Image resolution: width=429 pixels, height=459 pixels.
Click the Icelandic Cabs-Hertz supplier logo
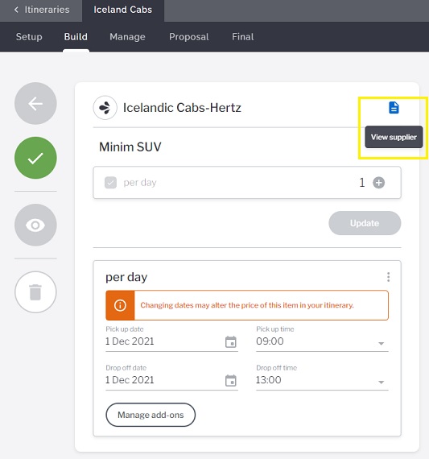pos(105,108)
